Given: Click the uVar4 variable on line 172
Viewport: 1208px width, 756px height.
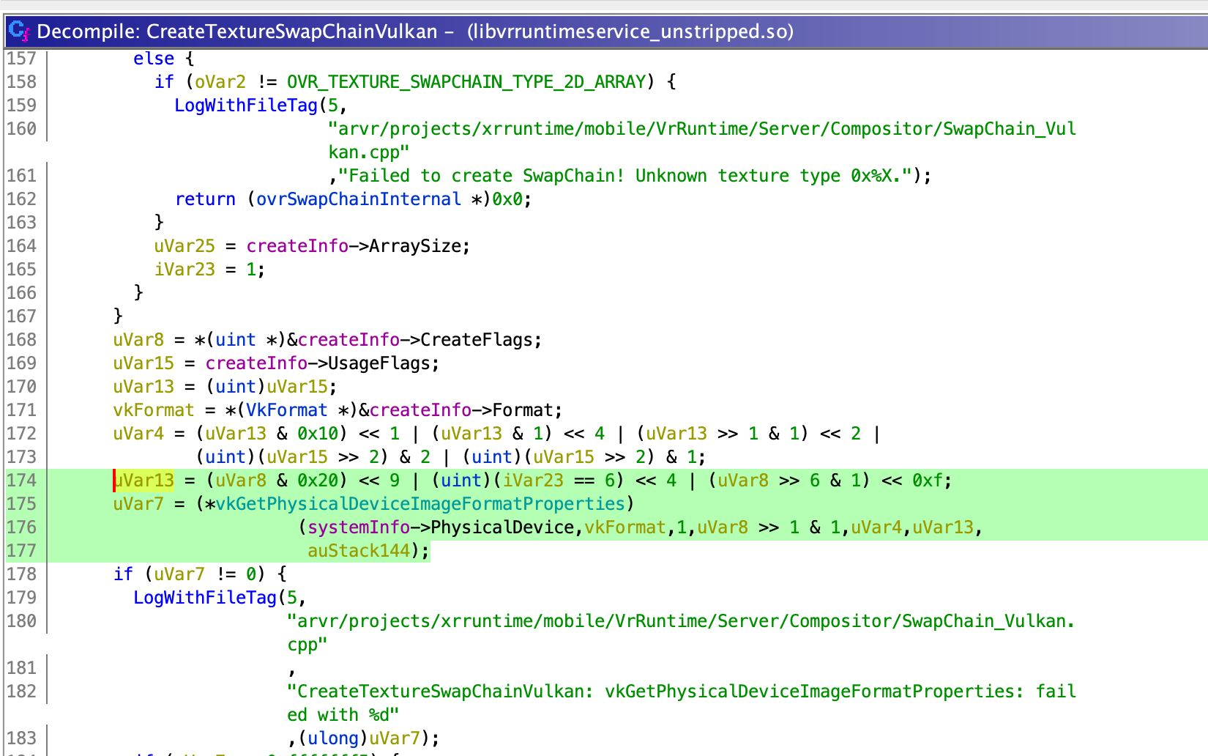Looking at the screenshot, I should [138, 434].
